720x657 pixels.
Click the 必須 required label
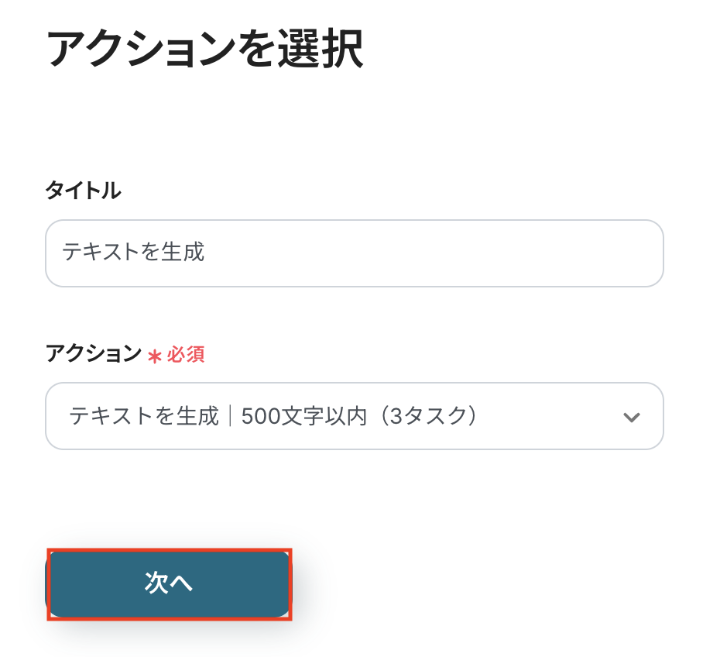pyautogui.click(x=186, y=355)
